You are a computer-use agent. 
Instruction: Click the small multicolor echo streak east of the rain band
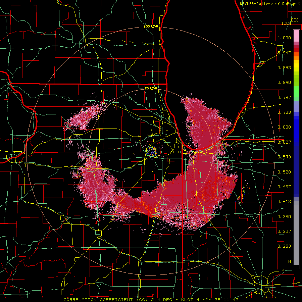[243, 193]
